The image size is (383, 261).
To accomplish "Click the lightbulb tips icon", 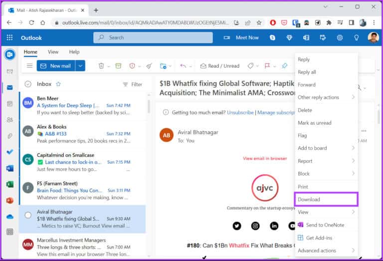I will (x=357, y=37).
